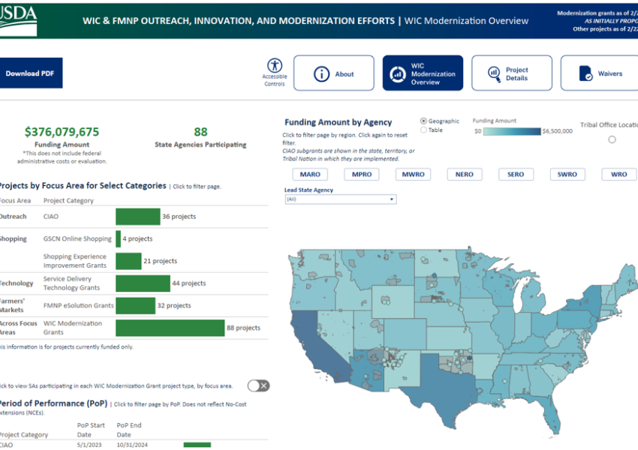This screenshot has width=638, height=450.
Task: Click the Download PDF button
Action: click(x=30, y=73)
